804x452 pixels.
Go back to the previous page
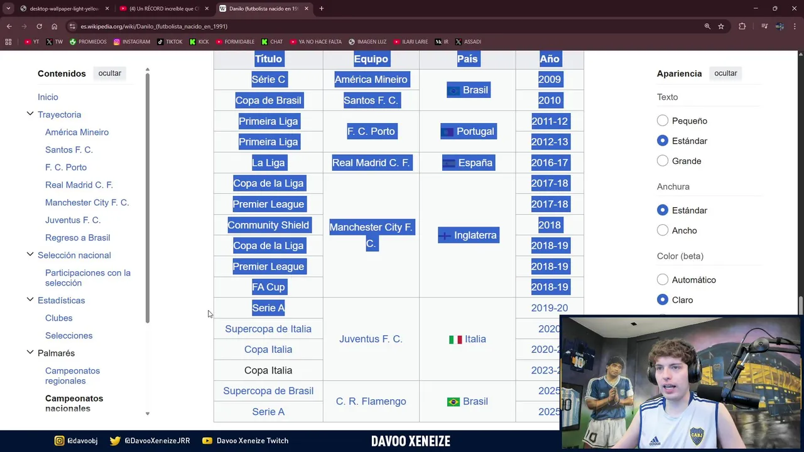(9, 26)
